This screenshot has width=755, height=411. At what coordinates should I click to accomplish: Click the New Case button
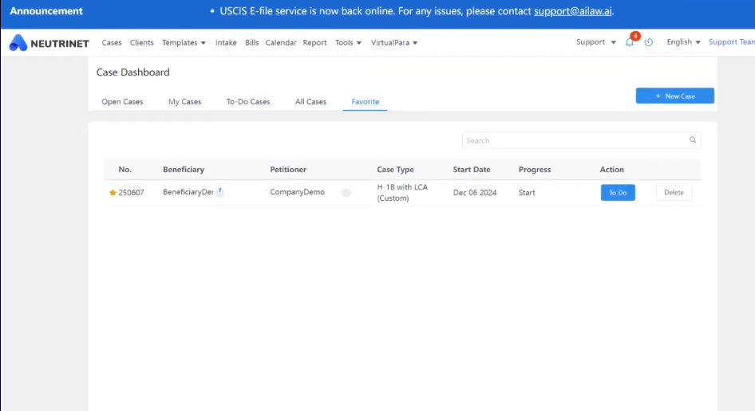point(674,96)
